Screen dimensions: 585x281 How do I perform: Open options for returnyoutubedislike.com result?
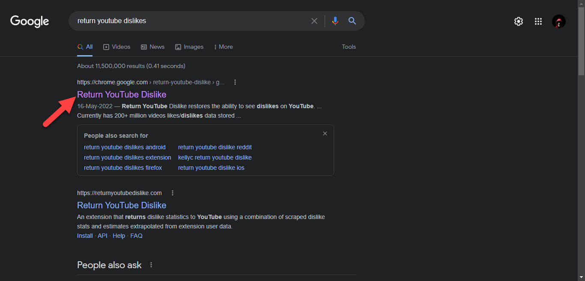pos(173,193)
